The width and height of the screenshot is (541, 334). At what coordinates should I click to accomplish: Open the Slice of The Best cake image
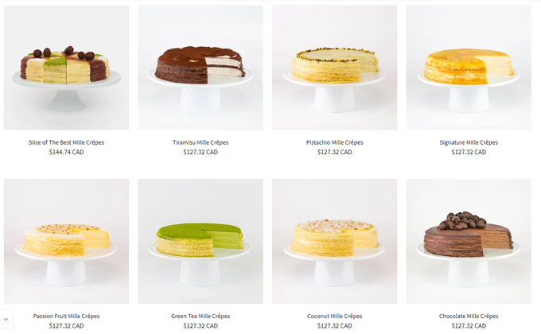tap(66, 68)
